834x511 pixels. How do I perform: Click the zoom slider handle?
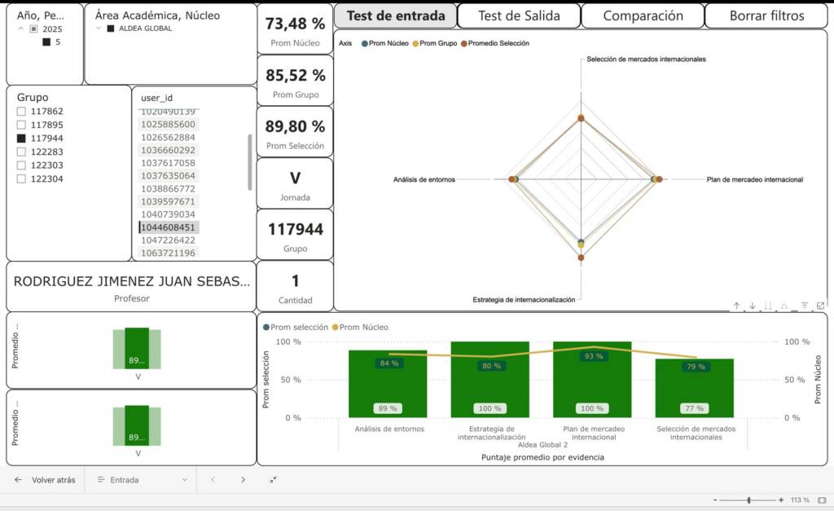point(749,500)
